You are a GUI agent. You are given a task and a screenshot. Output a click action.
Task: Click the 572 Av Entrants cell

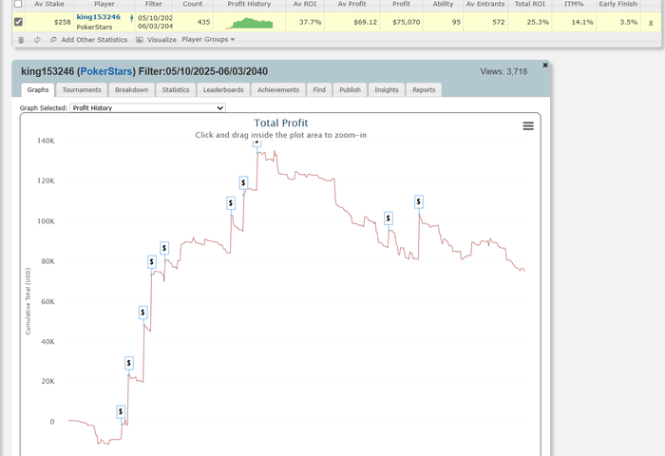coord(485,22)
